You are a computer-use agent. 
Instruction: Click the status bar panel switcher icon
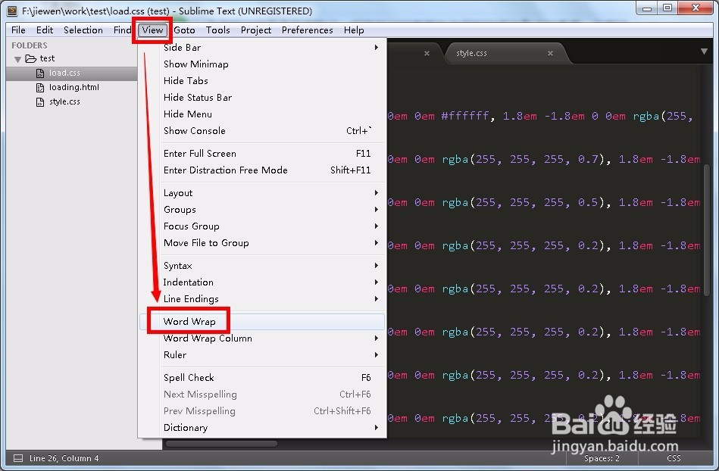[18, 458]
